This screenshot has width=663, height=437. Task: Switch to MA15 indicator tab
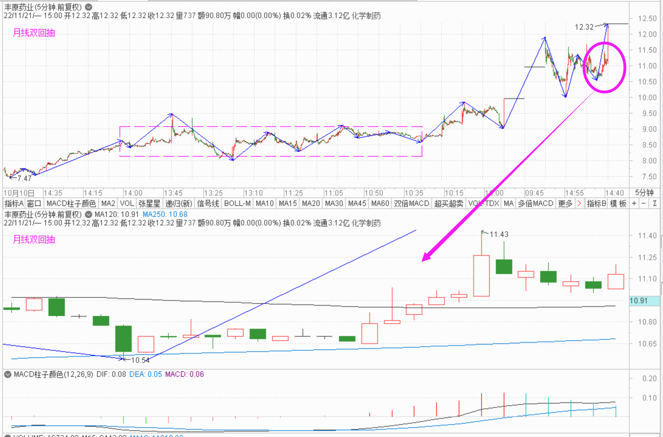tap(288, 204)
